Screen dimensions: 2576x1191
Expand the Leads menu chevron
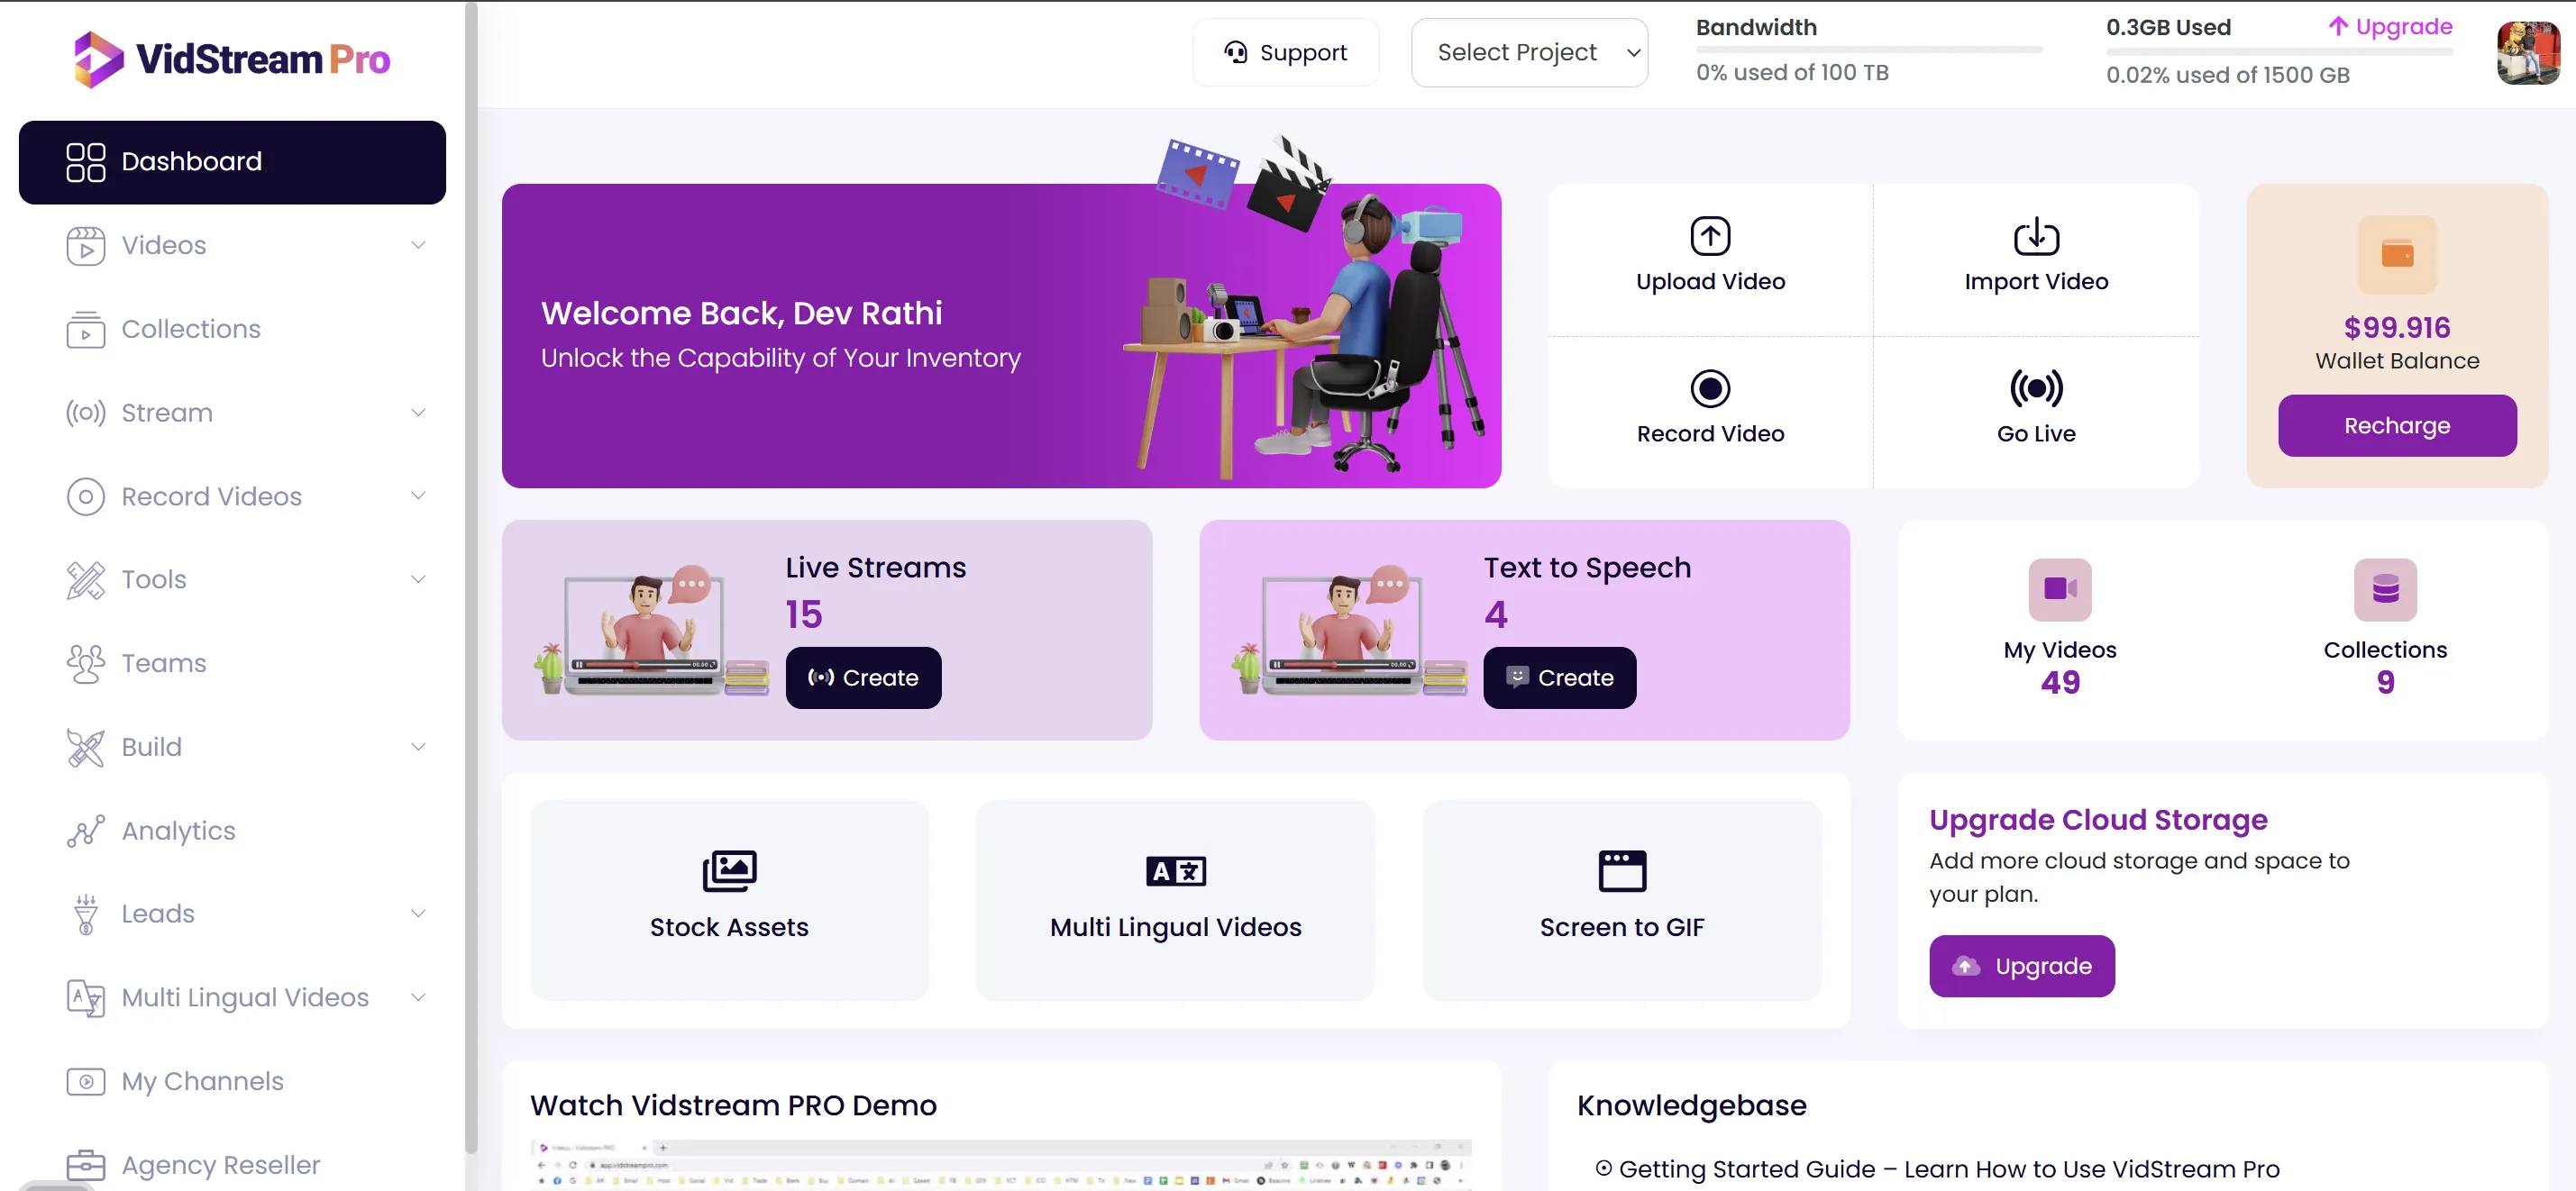[x=418, y=914]
